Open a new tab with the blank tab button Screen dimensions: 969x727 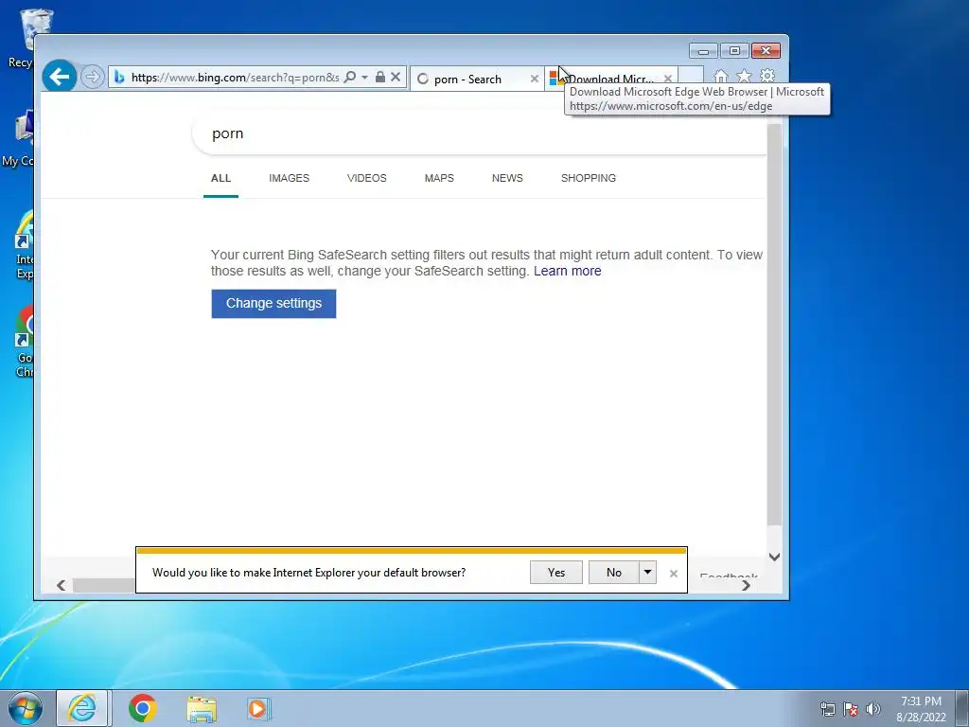pos(691,76)
